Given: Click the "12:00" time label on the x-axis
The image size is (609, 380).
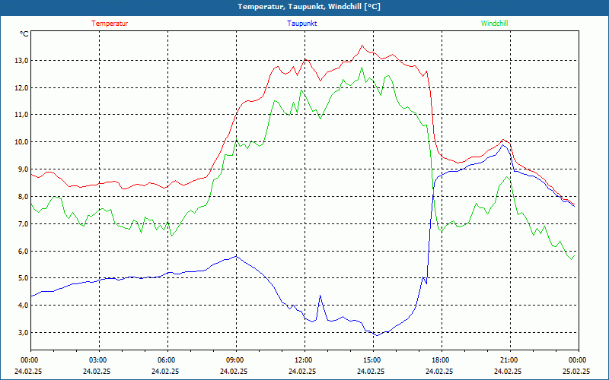Looking at the screenshot, I should (x=304, y=360).
